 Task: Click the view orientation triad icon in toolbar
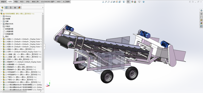coord(103,2)
